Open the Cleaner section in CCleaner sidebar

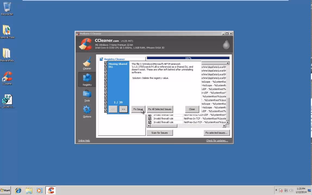pos(87,63)
